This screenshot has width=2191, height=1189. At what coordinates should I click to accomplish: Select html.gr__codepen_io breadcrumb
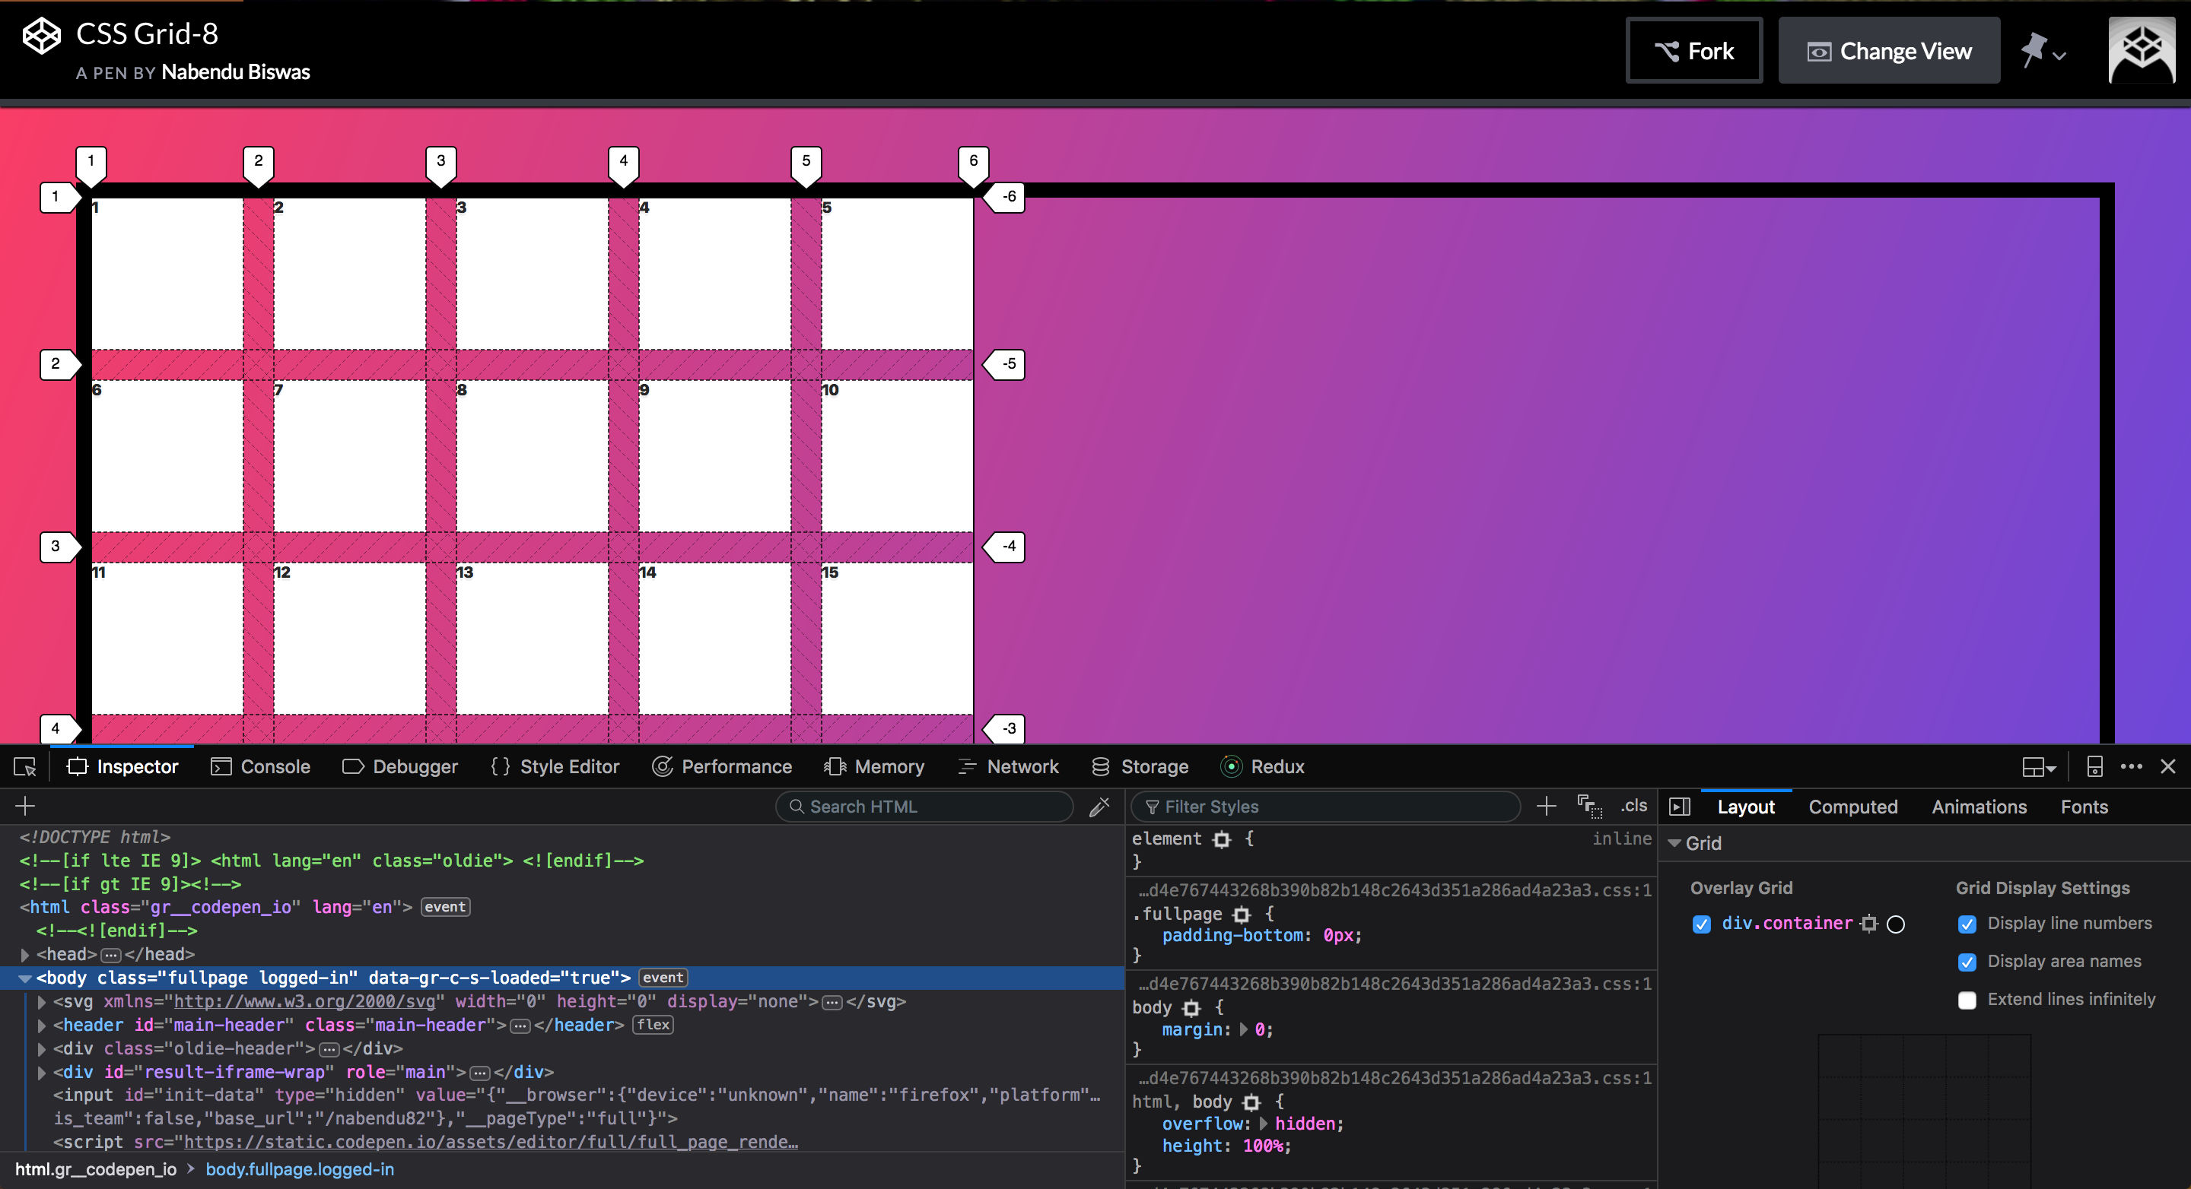tap(95, 1169)
